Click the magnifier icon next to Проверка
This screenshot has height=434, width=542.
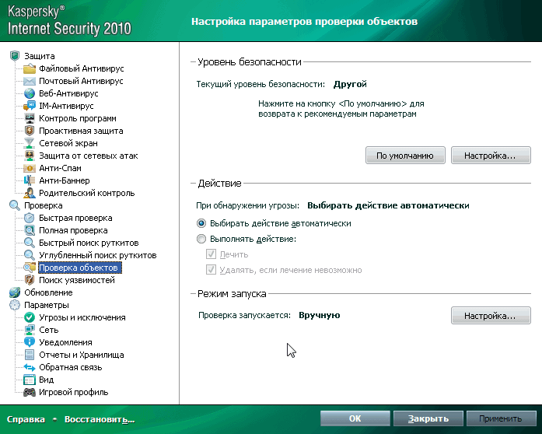coord(15,205)
